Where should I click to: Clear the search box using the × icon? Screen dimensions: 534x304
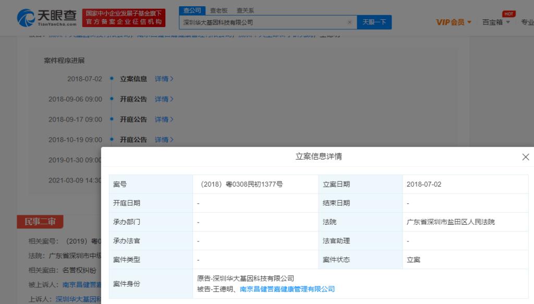349,22
